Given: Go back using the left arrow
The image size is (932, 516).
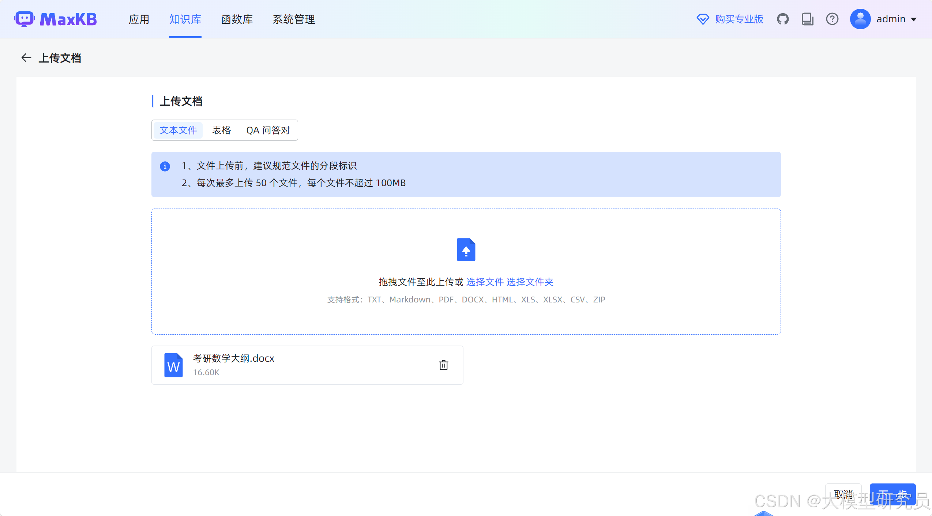Looking at the screenshot, I should click(x=26, y=58).
